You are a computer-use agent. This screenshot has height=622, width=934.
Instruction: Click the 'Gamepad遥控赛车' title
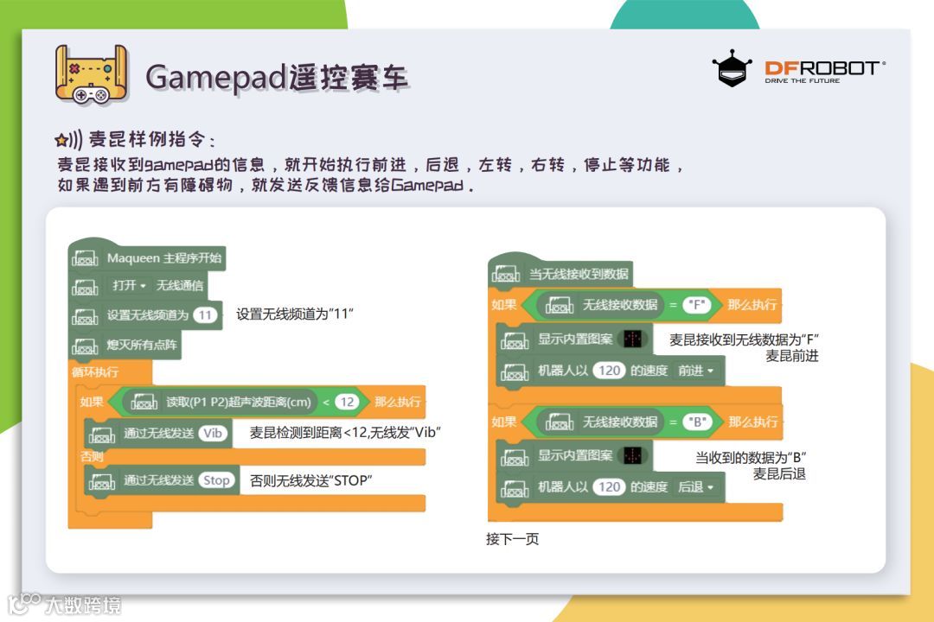[x=277, y=78]
